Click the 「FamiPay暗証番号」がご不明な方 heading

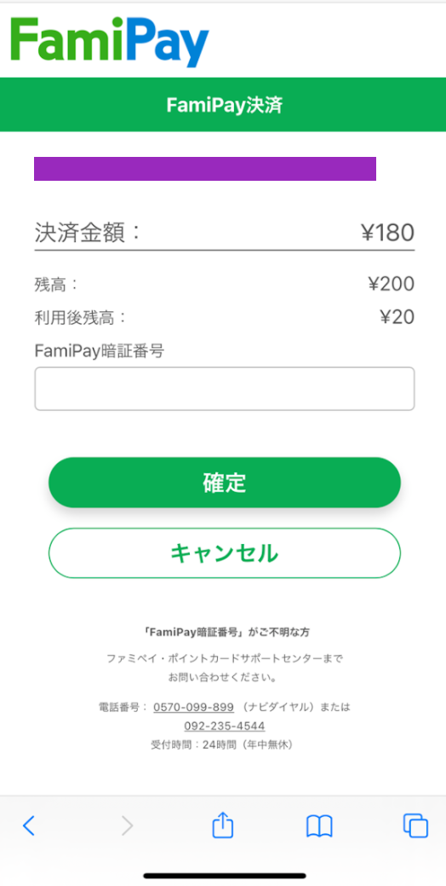pos(225,632)
